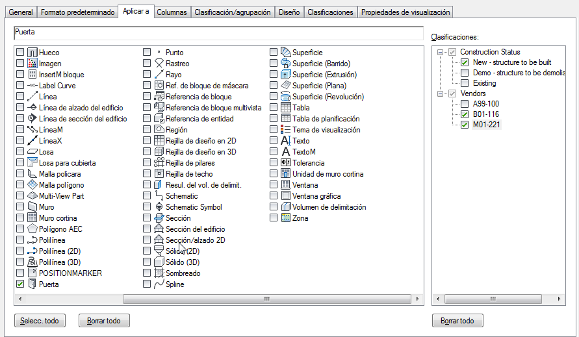The height and width of the screenshot is (337, 579).
Task: Check the Sólido (3D) checkbox
Action: click(x=147, y=262)
